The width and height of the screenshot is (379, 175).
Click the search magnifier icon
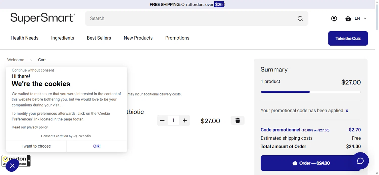[x=300, y=18]
